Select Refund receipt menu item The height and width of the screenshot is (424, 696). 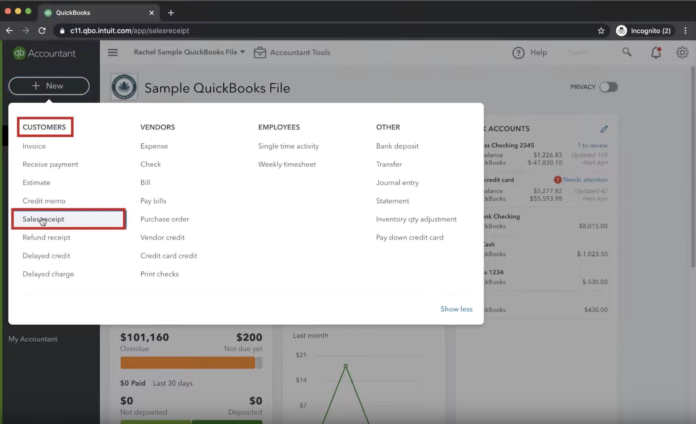click(46, 237)
